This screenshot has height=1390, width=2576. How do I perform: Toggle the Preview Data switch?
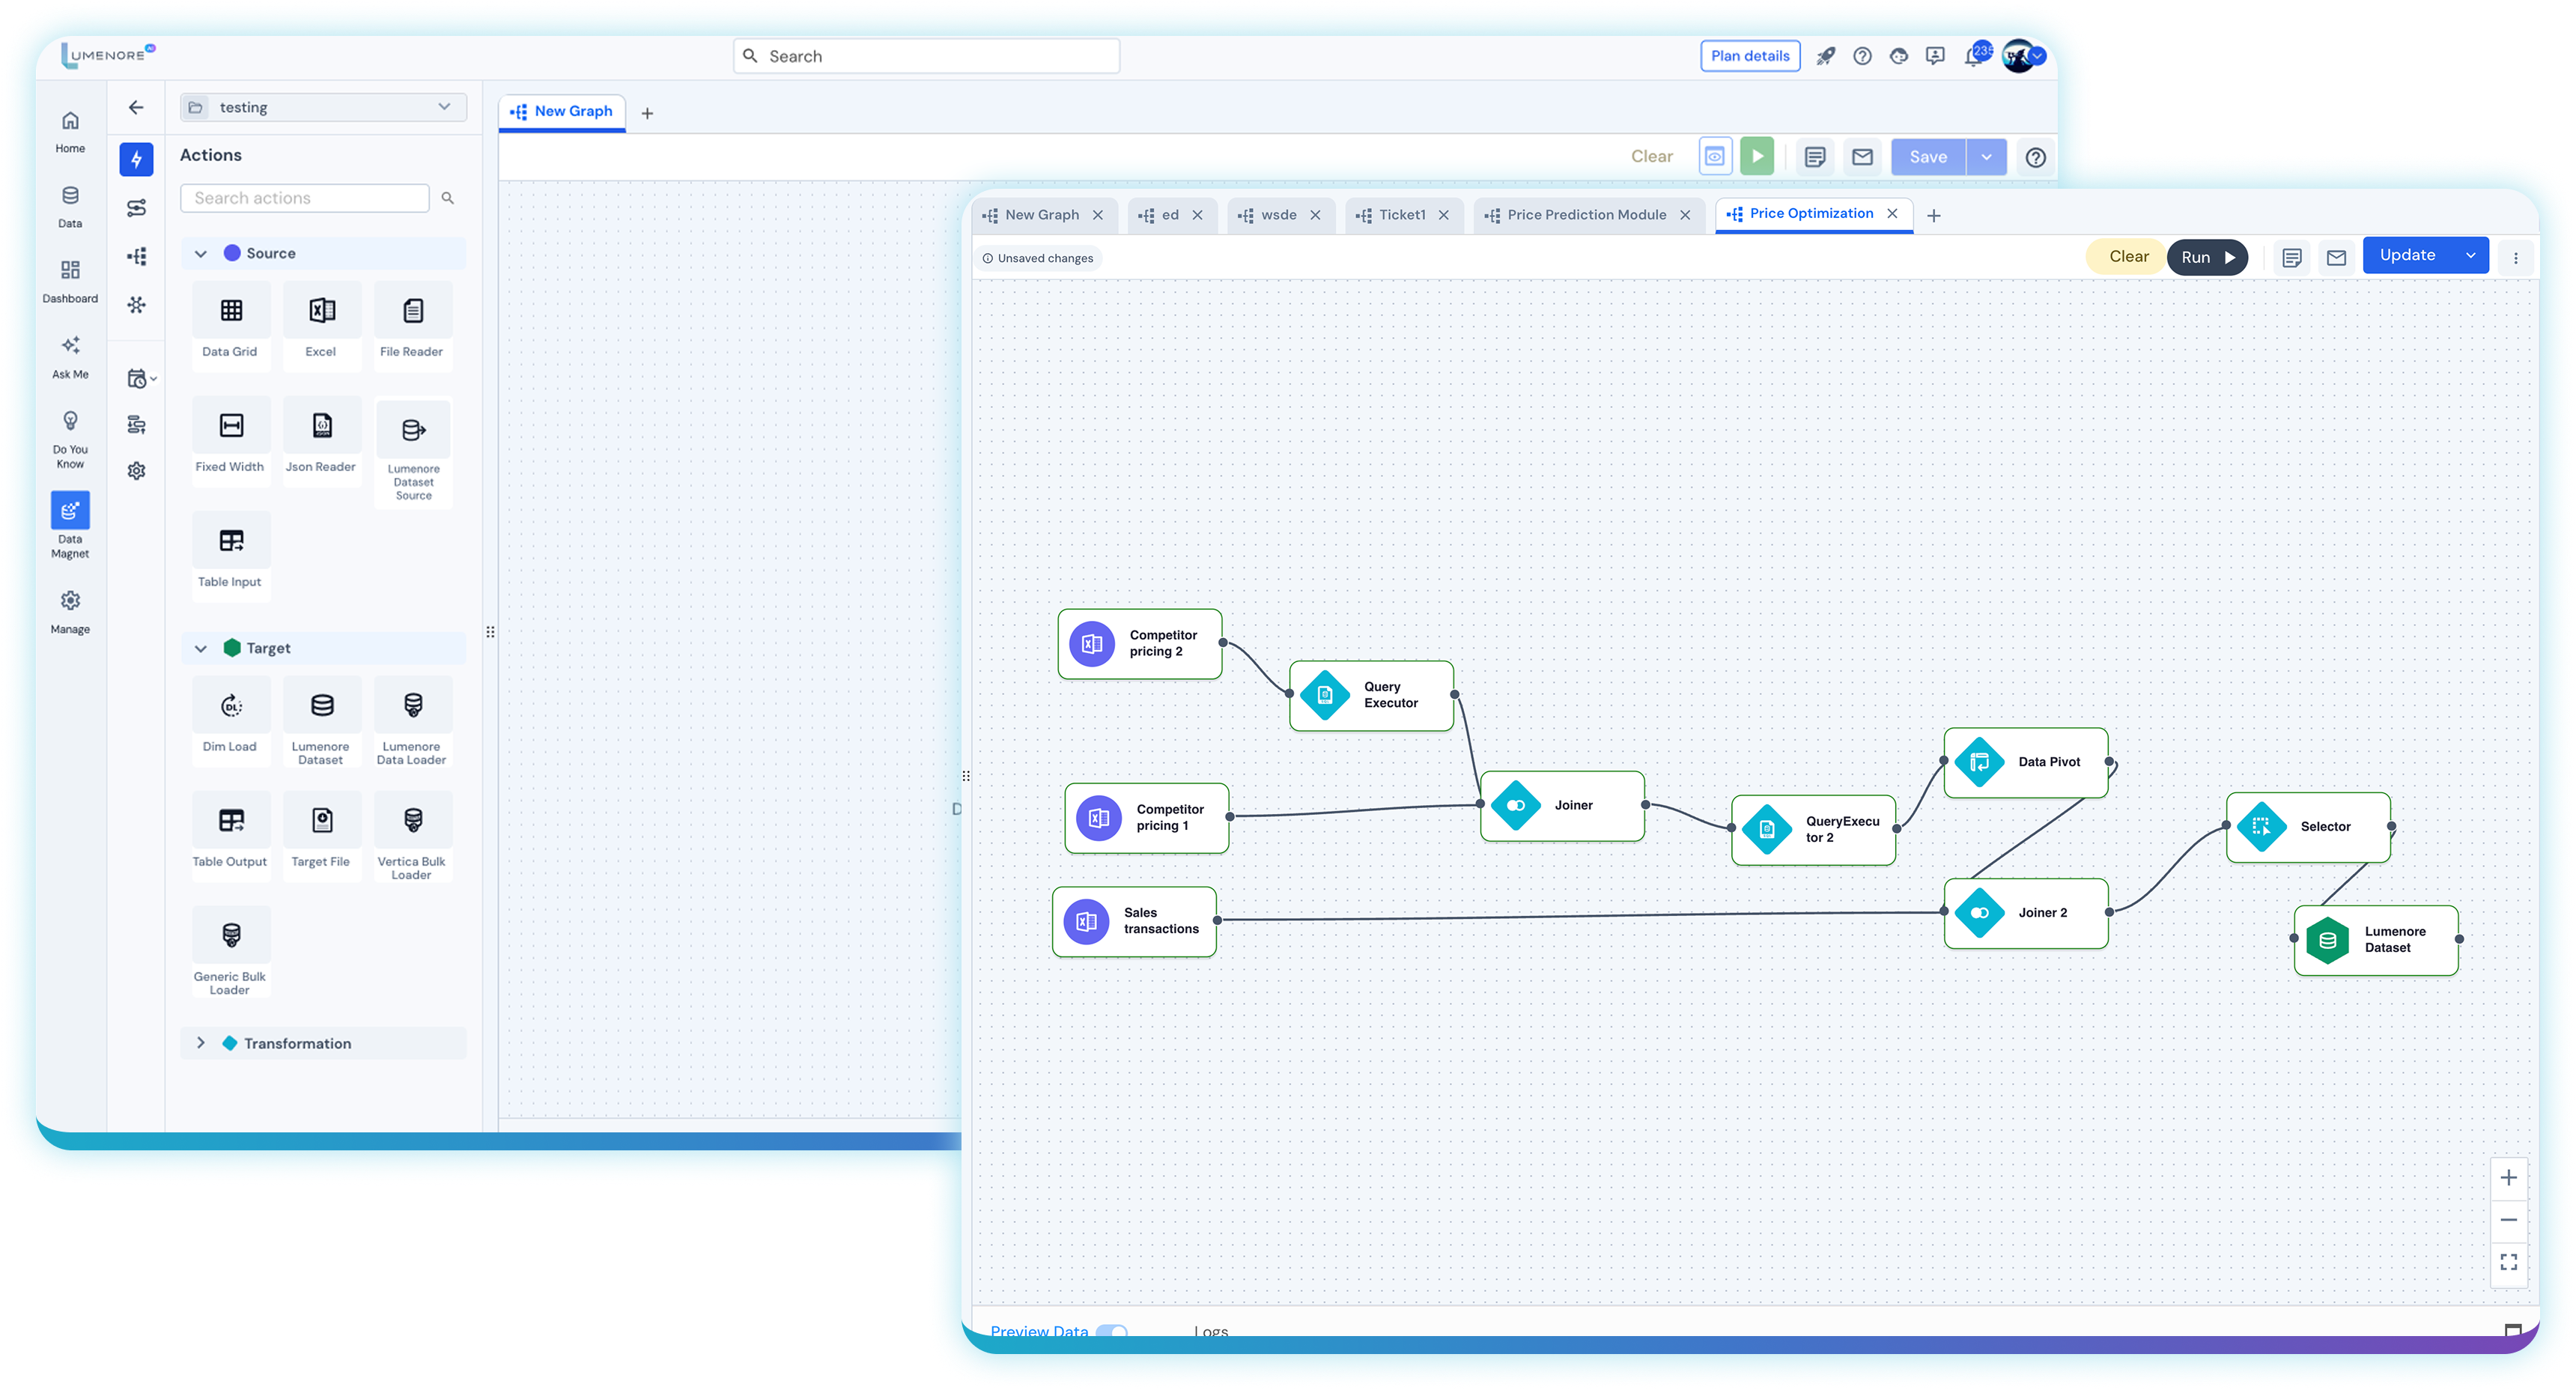1111,1331
